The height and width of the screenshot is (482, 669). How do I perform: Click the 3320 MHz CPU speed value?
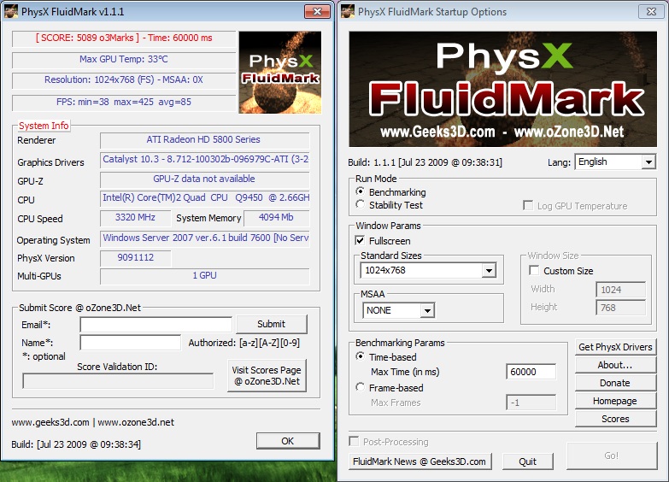pos(135,217)
